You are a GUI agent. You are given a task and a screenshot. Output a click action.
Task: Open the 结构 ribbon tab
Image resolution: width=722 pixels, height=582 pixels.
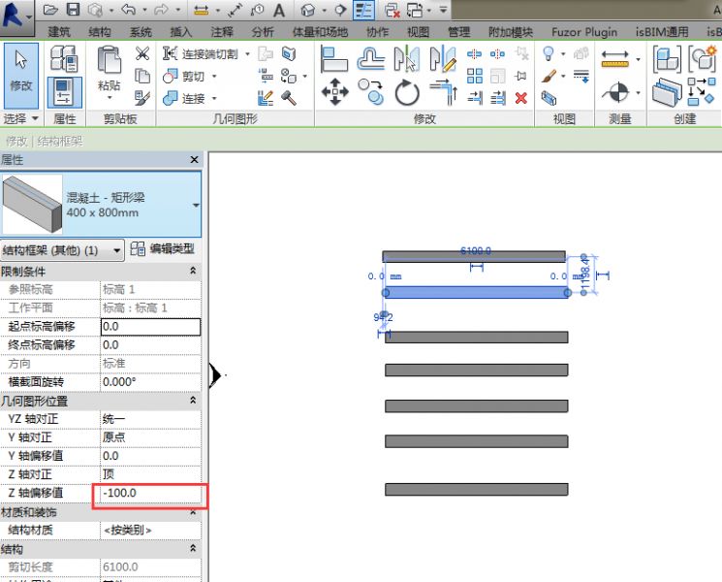pos(100,32)
